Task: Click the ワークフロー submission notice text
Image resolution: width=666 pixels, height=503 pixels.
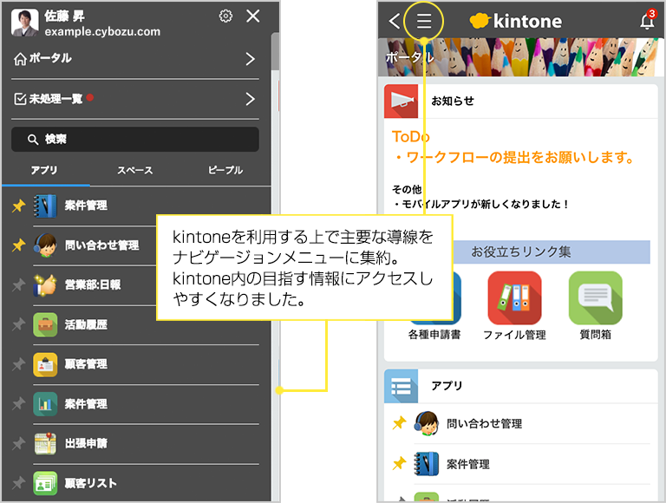Action: pyautogui.click(x=514, y=158)
